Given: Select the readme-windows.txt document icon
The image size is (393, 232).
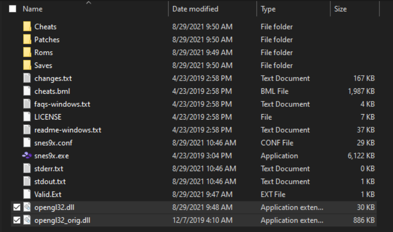Looking at the screenshot, I should click(x=27, y=130).
